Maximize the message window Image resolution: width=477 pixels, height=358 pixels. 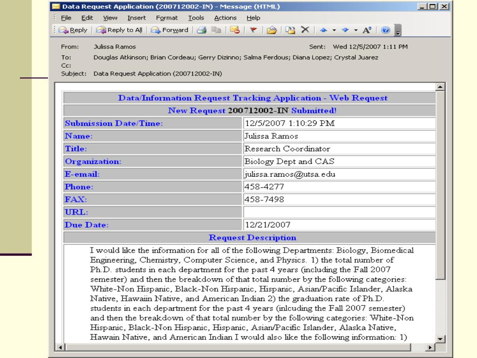pyautogui.click(x=433, y=7)
